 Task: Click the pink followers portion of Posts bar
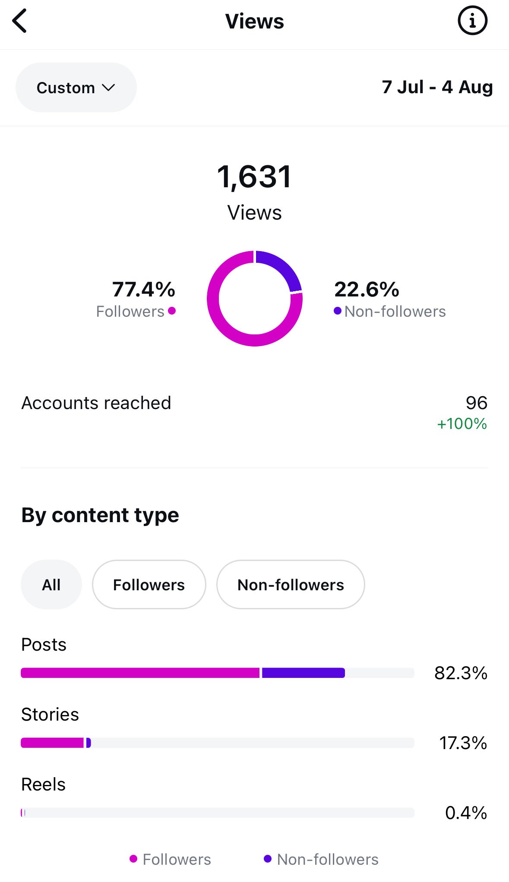pyautogui.click(x=140, y=673)
